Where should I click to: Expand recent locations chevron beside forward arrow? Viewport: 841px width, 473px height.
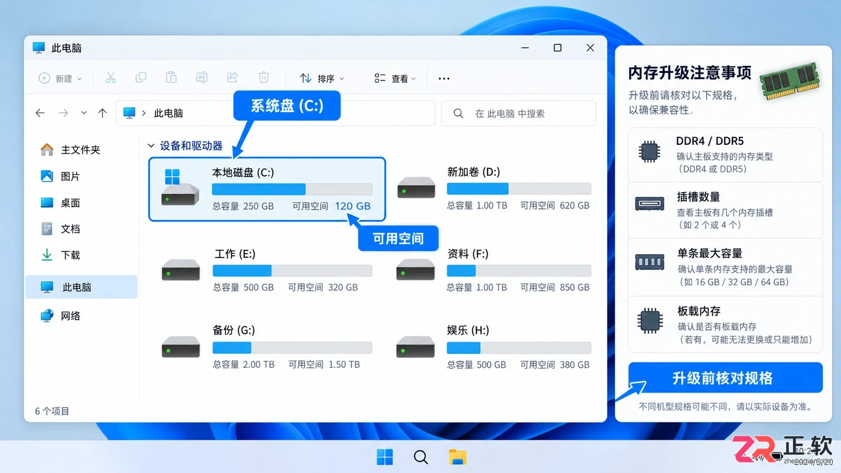coord(84,113)
